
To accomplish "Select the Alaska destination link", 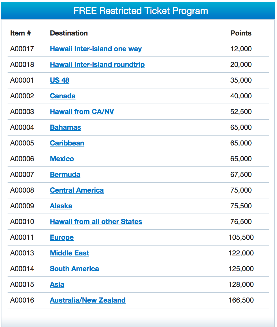I will point(61,206).
